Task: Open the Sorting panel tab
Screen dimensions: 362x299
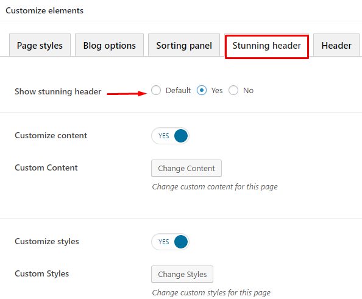Action: coord(184,45)
